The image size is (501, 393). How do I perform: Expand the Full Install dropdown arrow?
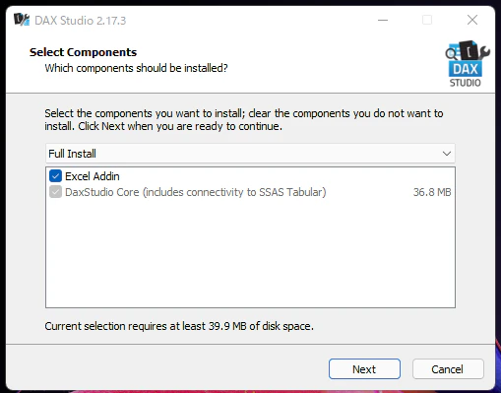tap(446, 154)
